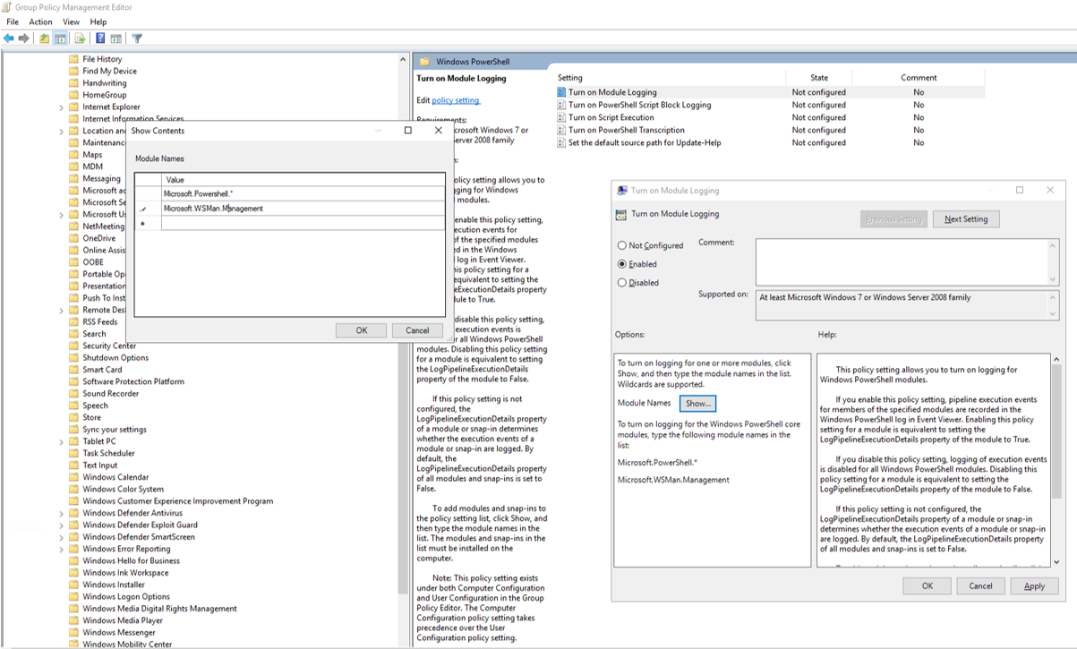Click the policy setting link

(456, 100)
